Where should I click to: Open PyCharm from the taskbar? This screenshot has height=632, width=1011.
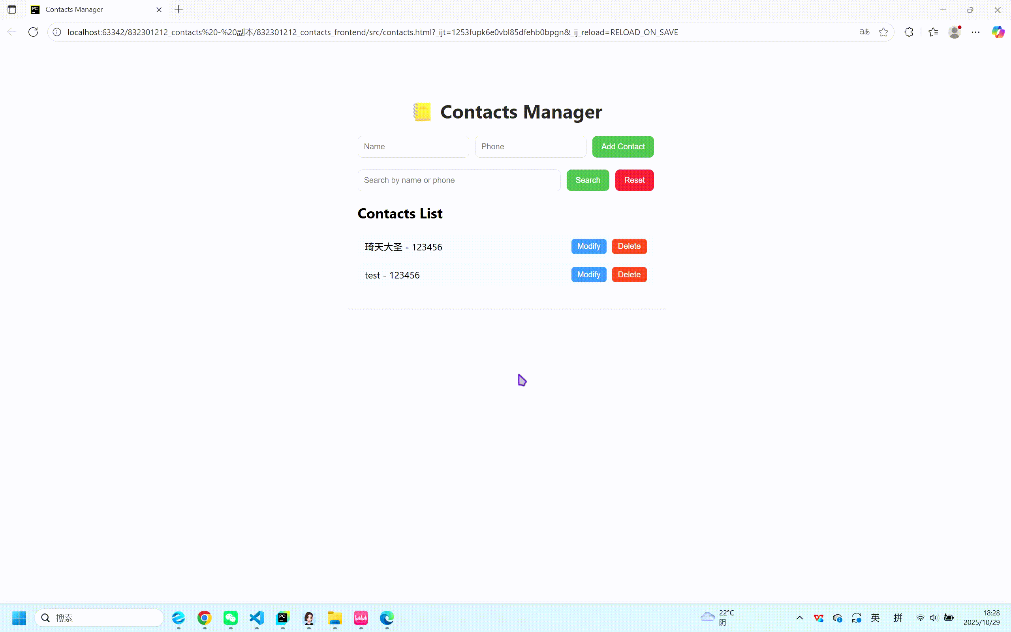(283, 617)
